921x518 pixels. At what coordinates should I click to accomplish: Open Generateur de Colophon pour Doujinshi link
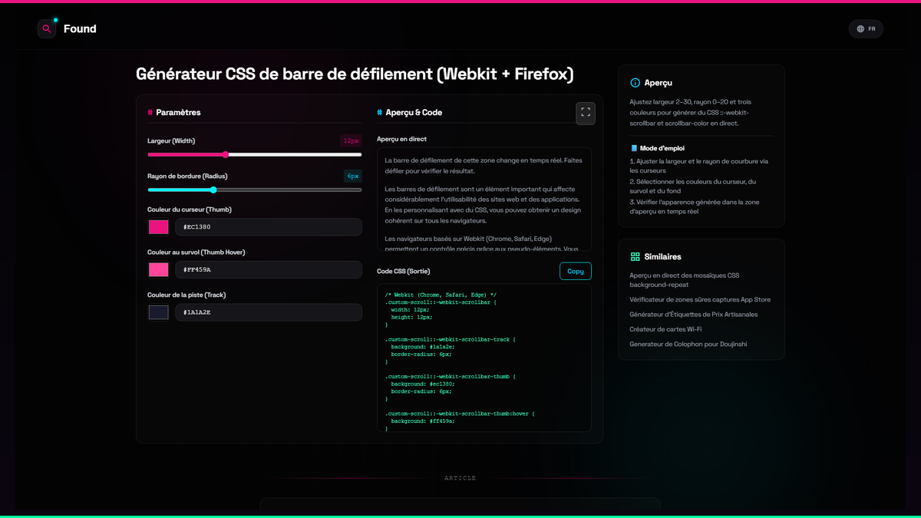tap(688, 344)
